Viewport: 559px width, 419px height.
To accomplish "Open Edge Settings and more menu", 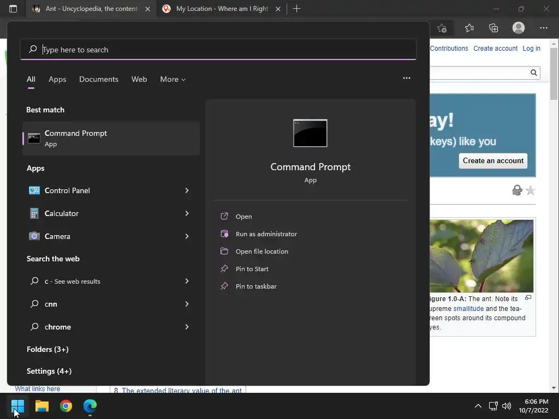I will point(543,28).
